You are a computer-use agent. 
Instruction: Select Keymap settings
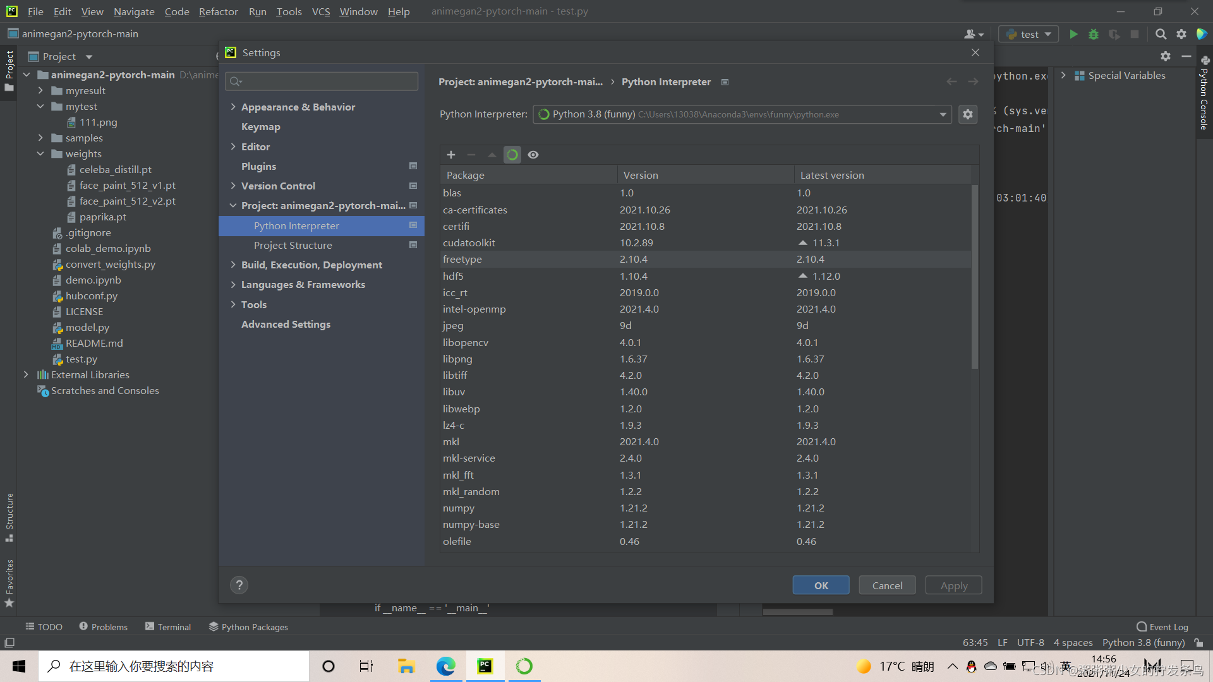pos(260,127)
